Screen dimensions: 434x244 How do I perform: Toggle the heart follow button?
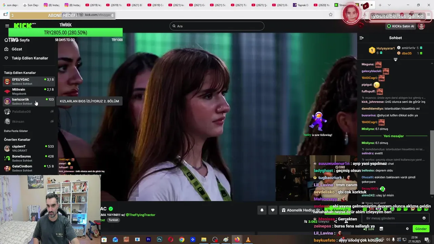point(273,210)
